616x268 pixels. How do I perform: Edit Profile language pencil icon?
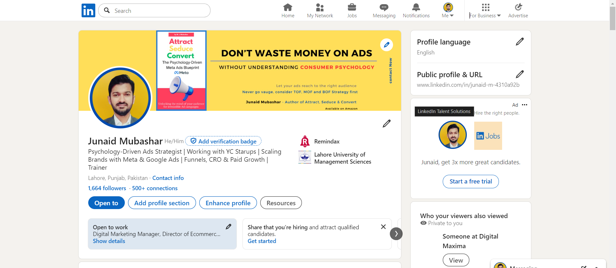coord(520,42)
